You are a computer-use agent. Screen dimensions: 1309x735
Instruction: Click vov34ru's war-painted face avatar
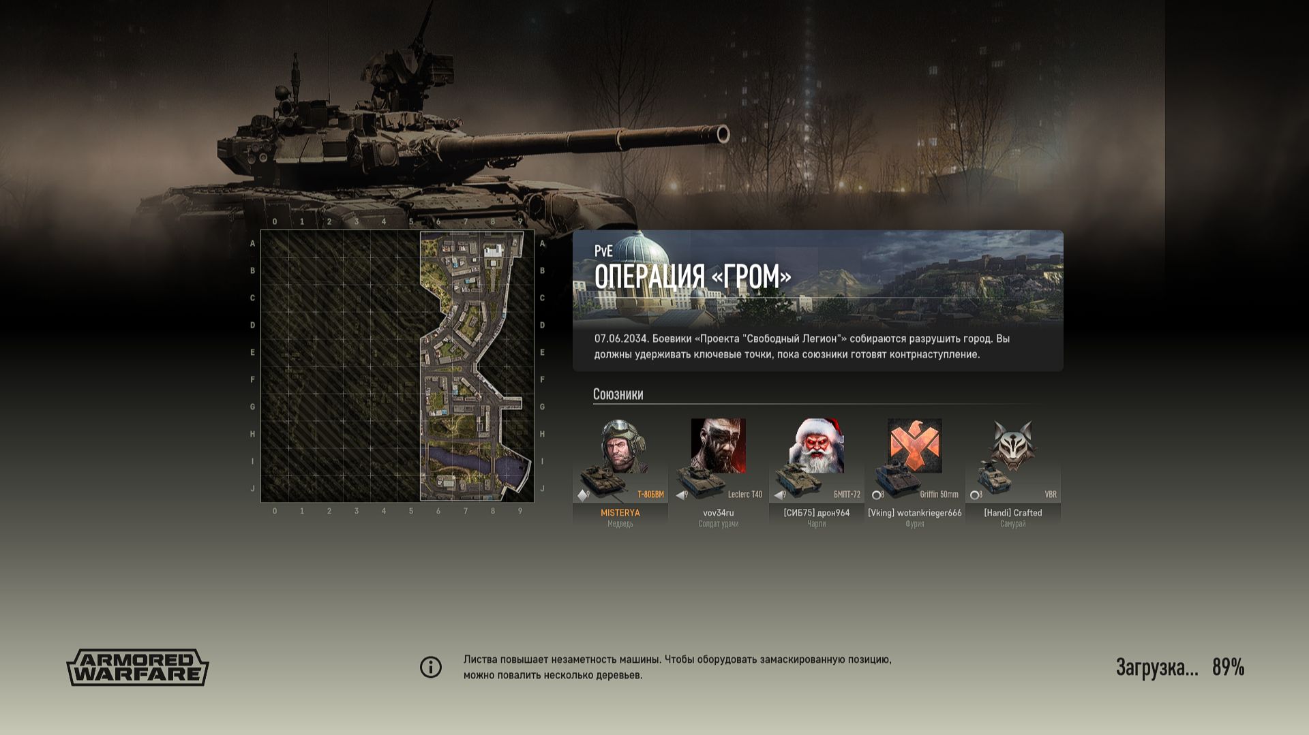tap(718, 445)
